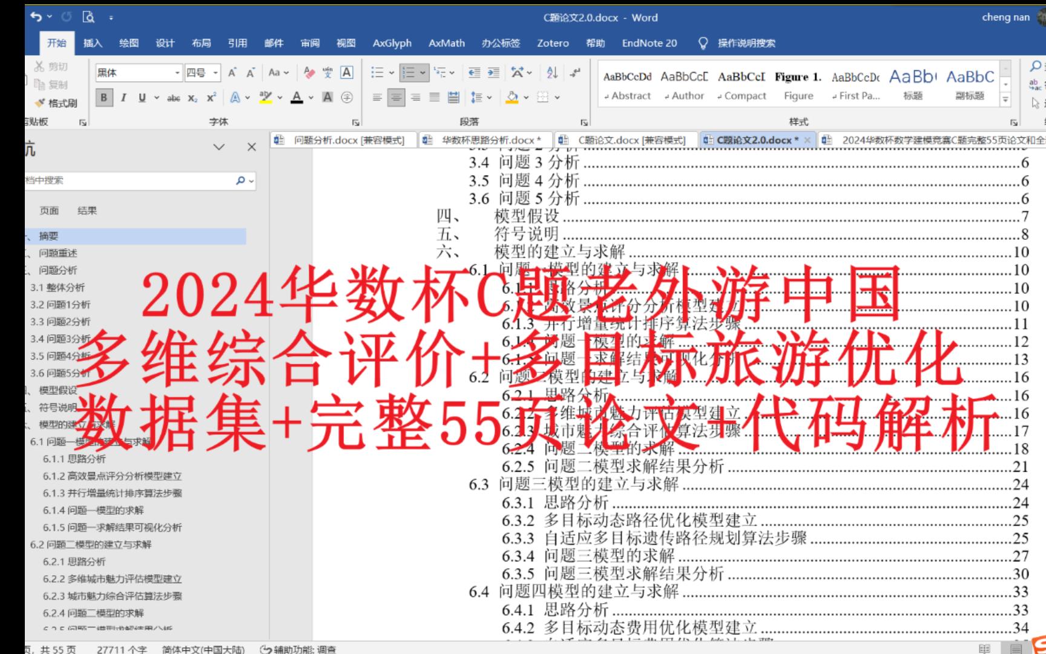Image resolution: width=1046 pixels, height=654 pixels.
Task: Open the font size dropdown showing 四号
Action: pos(215,73)
